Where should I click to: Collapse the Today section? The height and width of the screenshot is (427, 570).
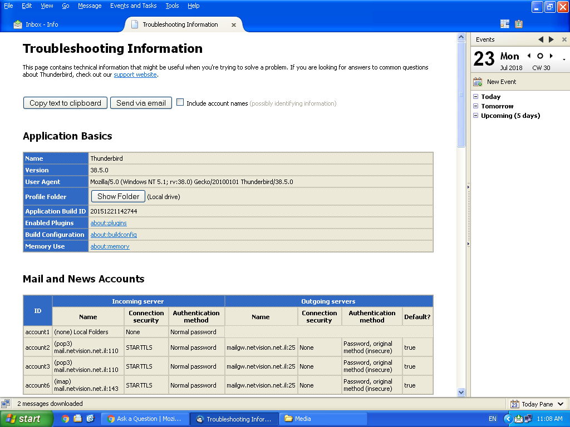(475, 97)
